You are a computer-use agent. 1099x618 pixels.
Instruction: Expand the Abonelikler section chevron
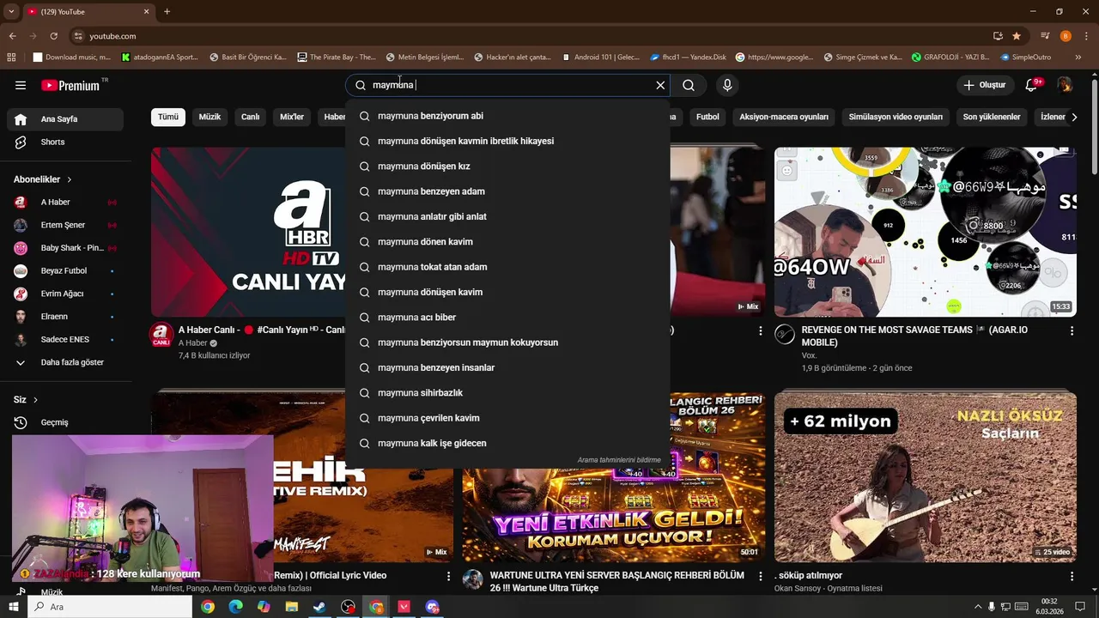coord(69,179)
